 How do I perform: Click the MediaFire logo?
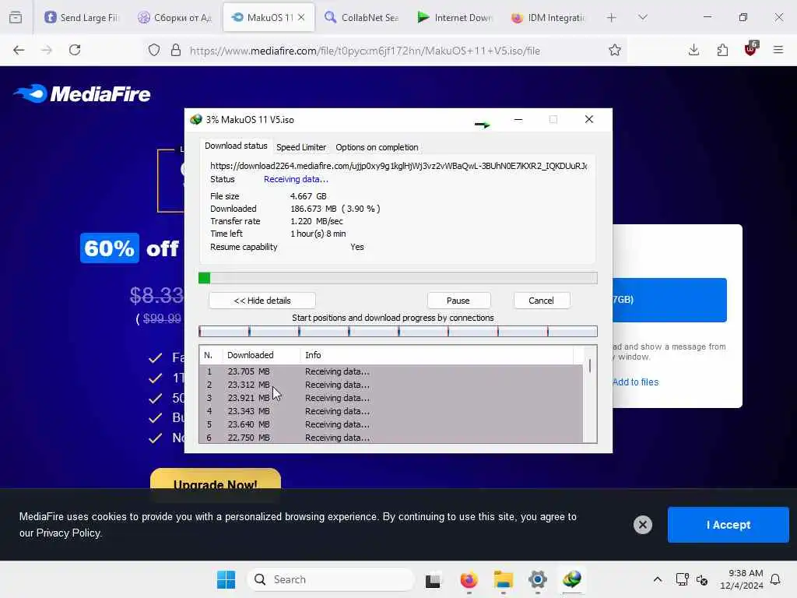[82, 93]
